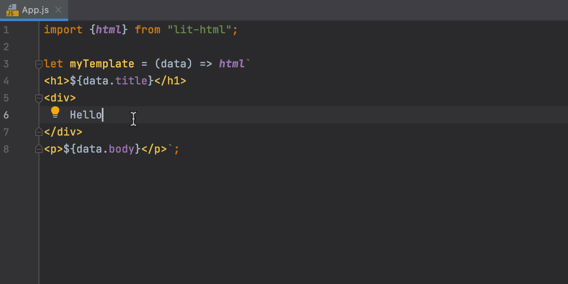The image size is (568, 284).
Task: Click the html tag function on line 3
Action: pyautogui.click(x=232, y=64)
